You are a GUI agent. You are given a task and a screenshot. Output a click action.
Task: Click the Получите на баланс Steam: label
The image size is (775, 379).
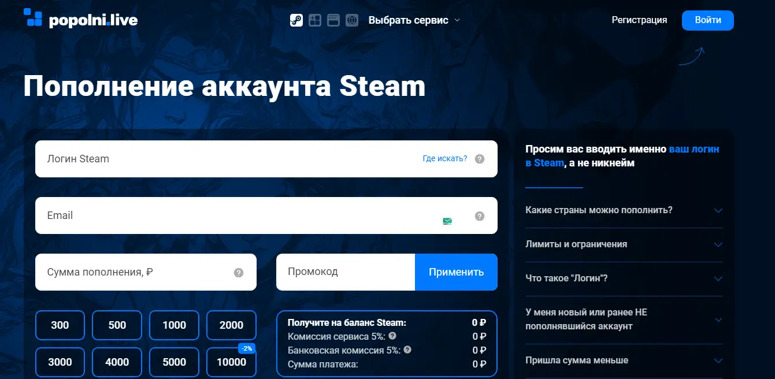347,322
